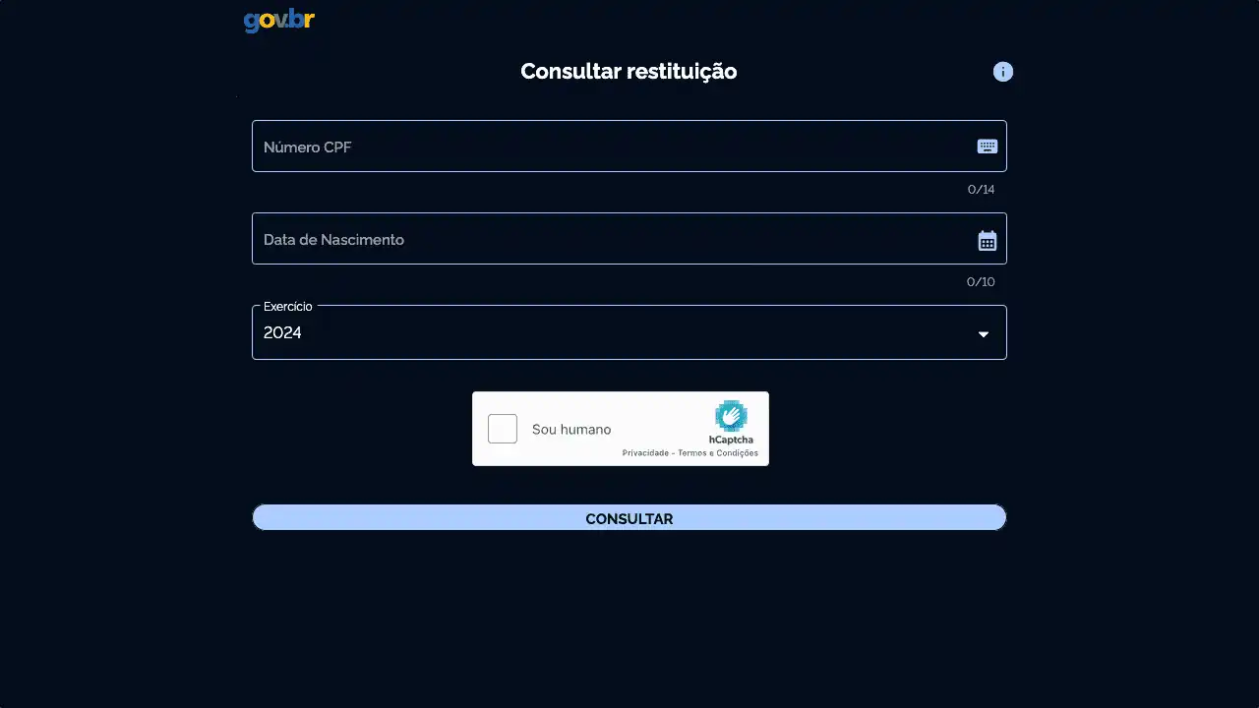Image resolution: width=1259 pixels, height=708 pixels.
Task: Click the "Sou humano" label text
Action: (x=571, y=430)
